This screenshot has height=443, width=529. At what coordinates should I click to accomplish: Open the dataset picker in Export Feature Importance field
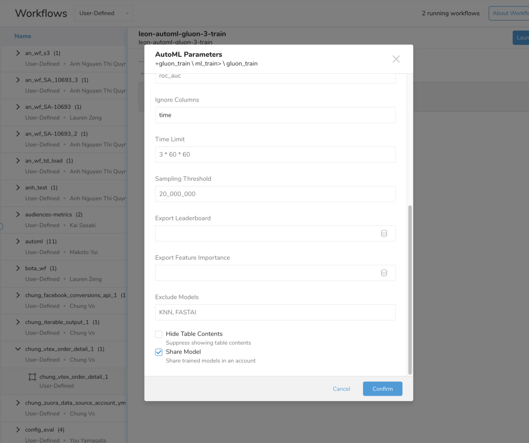(x=384, y=273)
